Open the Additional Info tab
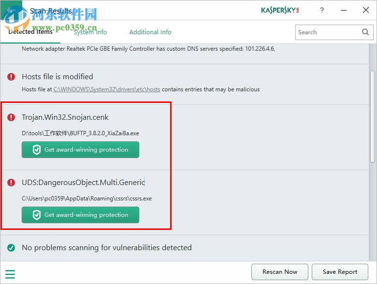The height and width of the screenshot is (284, 377). coord(150,32)
